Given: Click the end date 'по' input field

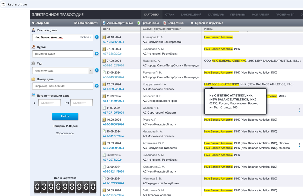Looking at the screenshot, I should tap(82, 103).
